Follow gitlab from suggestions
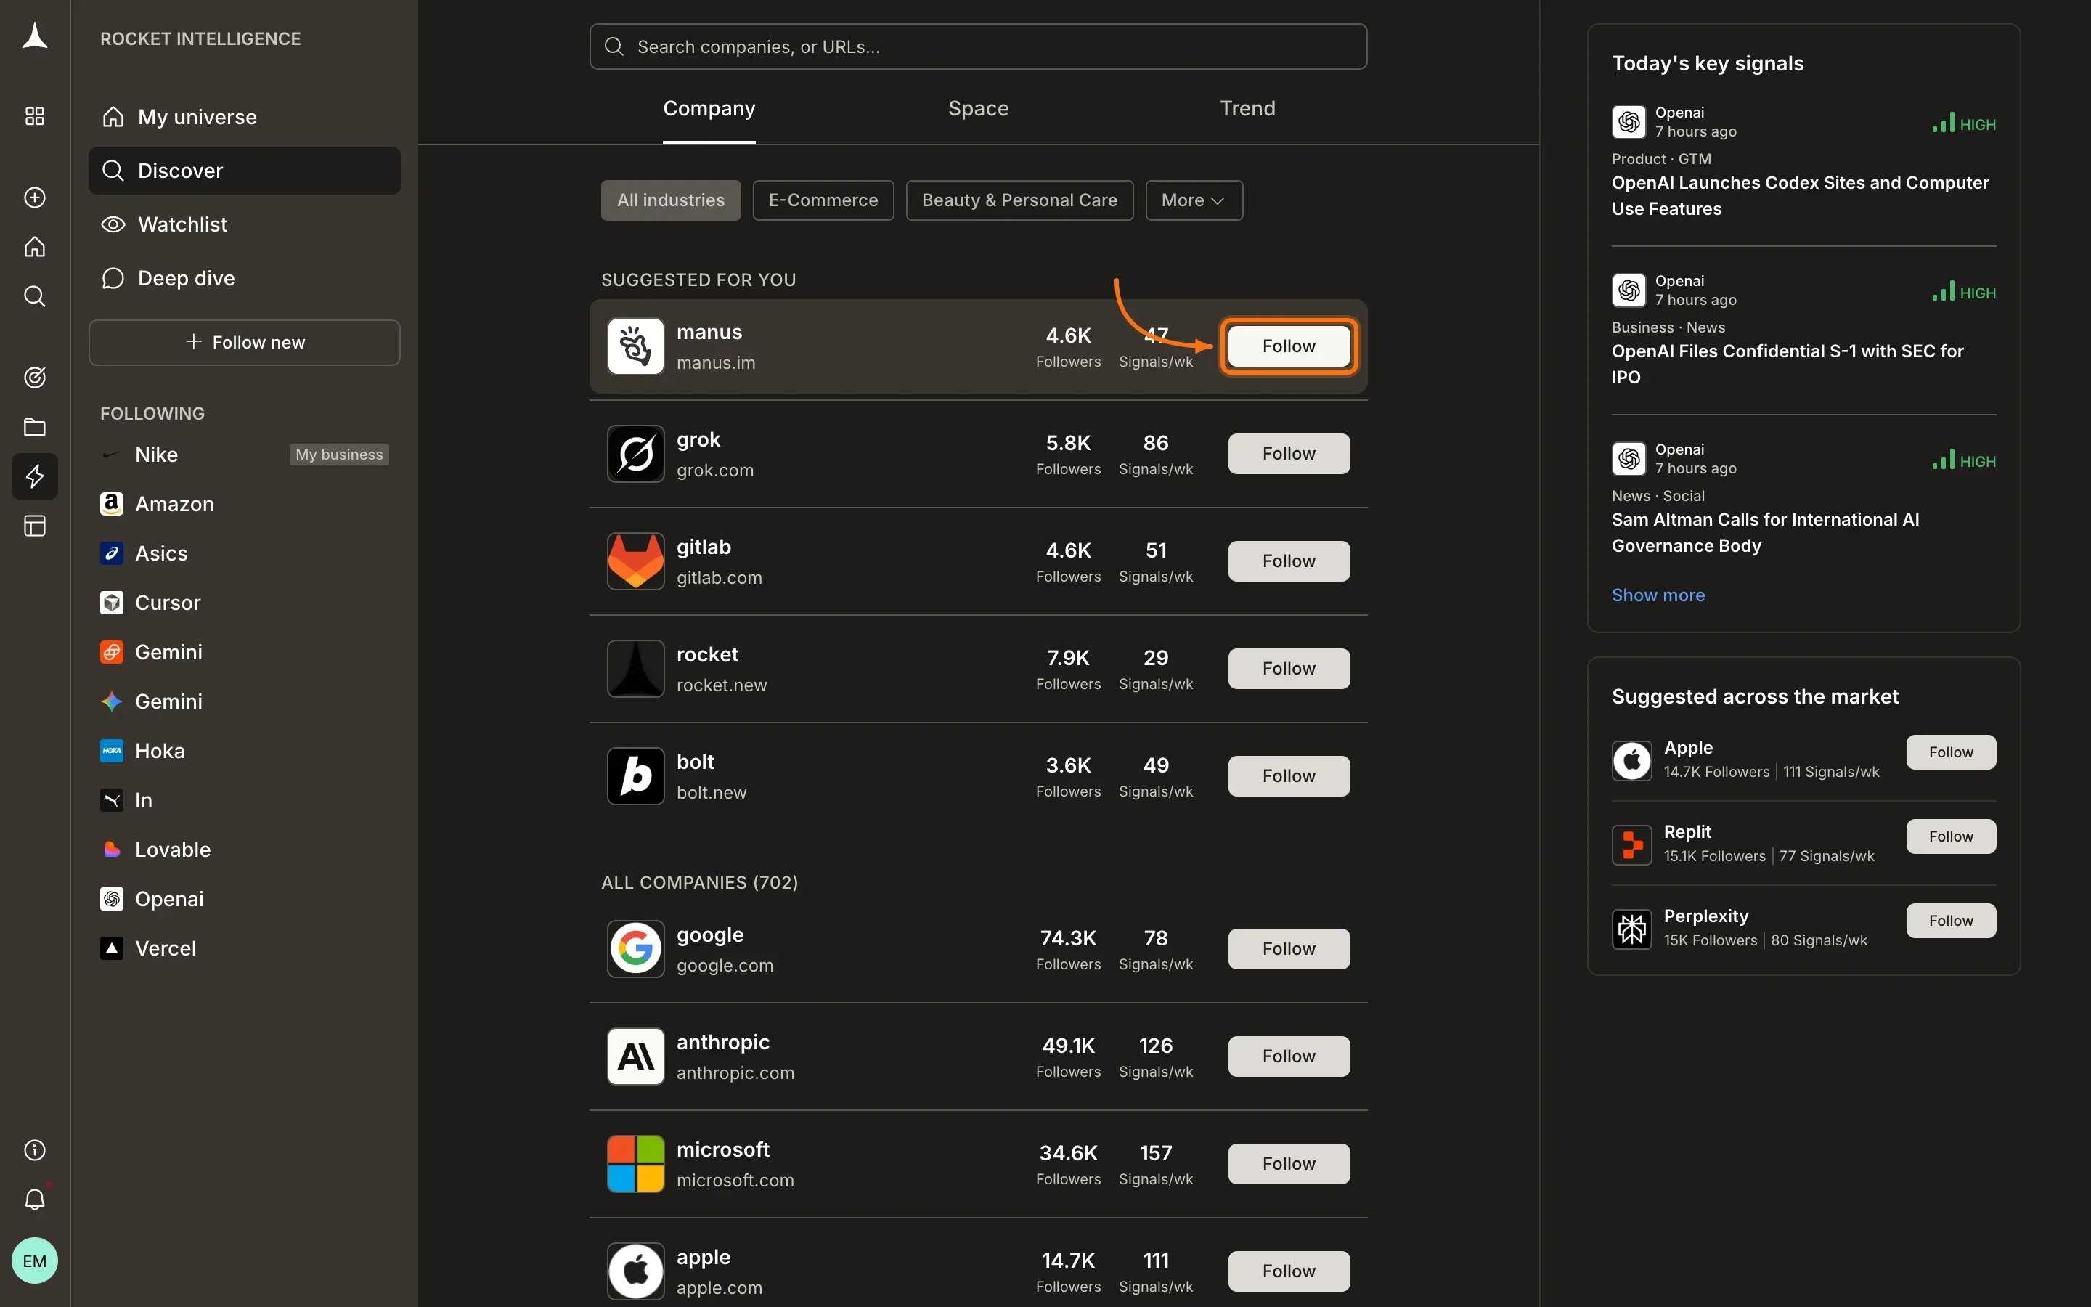2091x1307 pixels. click(1288, 561)
